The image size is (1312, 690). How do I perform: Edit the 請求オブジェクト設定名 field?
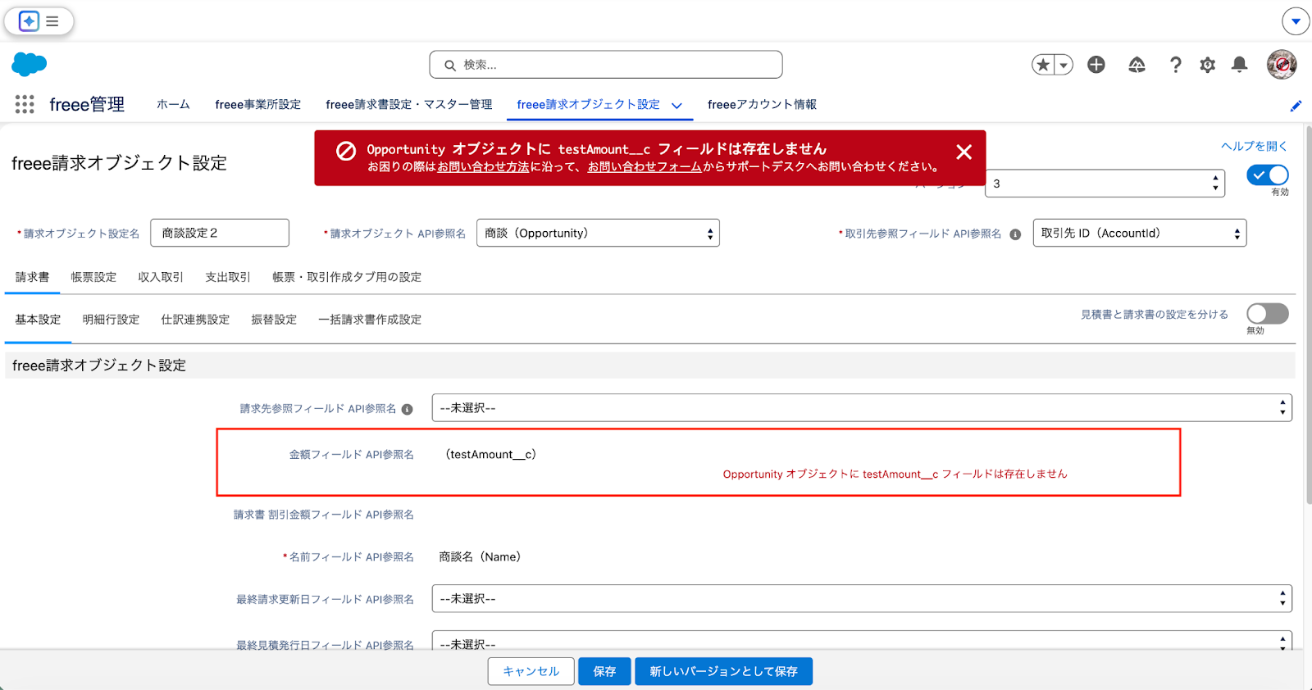pos(220,233)
